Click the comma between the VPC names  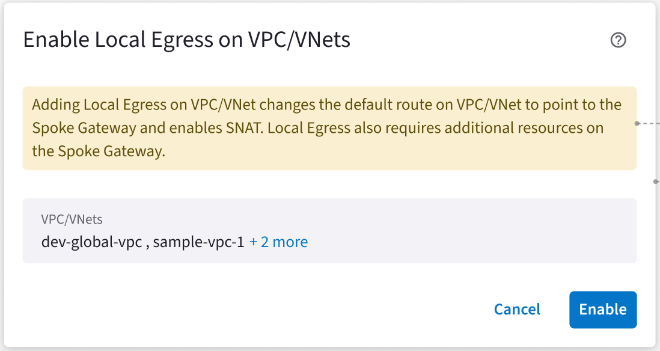(x=148, y=243)
